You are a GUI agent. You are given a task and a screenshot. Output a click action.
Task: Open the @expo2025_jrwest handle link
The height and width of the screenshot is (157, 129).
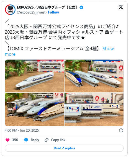point(31,12)
